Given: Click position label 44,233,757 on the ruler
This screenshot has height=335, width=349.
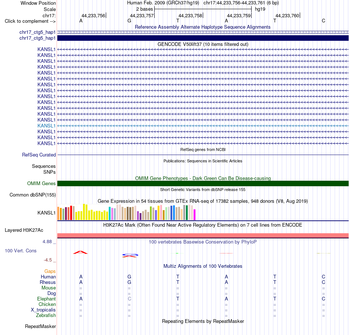Looking at the screenshot, I should (x=142, y=15).
